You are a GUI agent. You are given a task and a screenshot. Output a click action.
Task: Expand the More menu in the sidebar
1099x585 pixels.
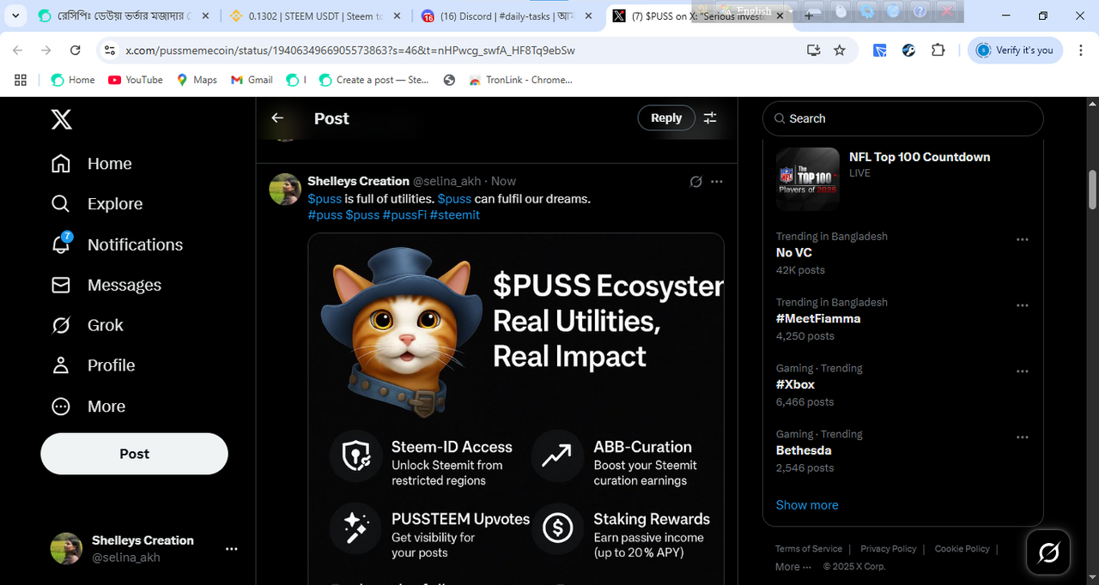(88, 407)
